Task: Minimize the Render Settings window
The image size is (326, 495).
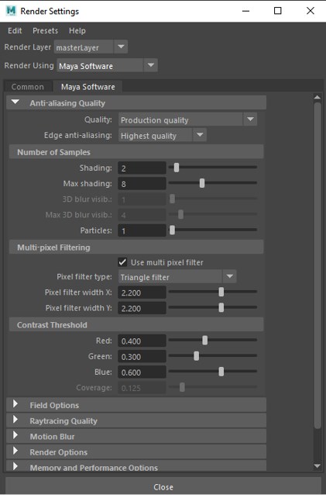Action: (245, 11)
